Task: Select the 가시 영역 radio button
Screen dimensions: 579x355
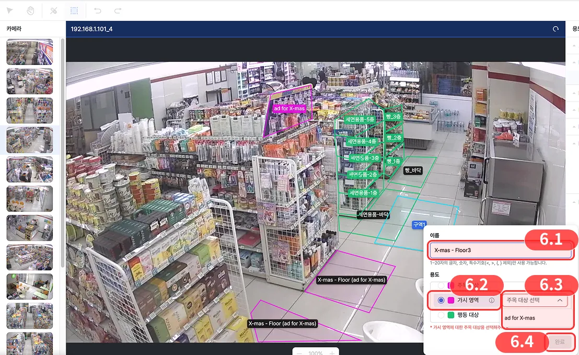Action: [x=441, y=300]
